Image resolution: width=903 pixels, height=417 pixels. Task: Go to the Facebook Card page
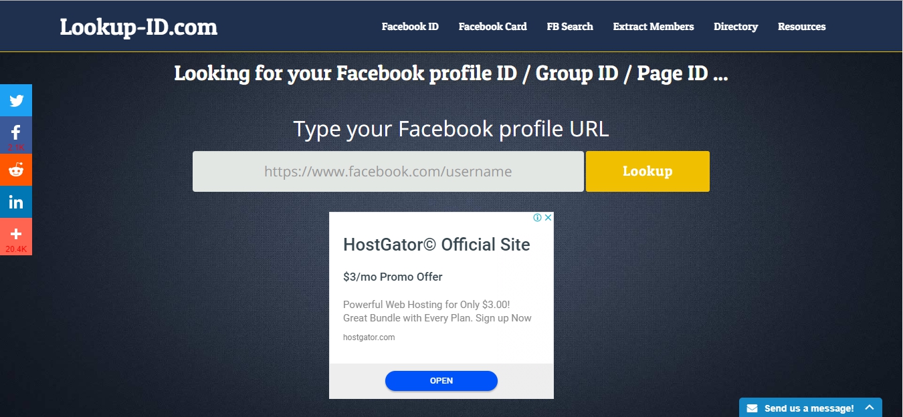pyautogui.click(x=492, y=27)
